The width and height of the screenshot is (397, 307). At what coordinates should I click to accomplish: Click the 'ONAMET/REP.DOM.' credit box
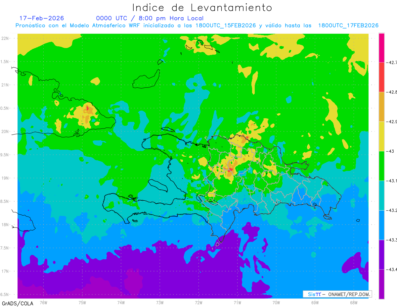click(337, 294)
